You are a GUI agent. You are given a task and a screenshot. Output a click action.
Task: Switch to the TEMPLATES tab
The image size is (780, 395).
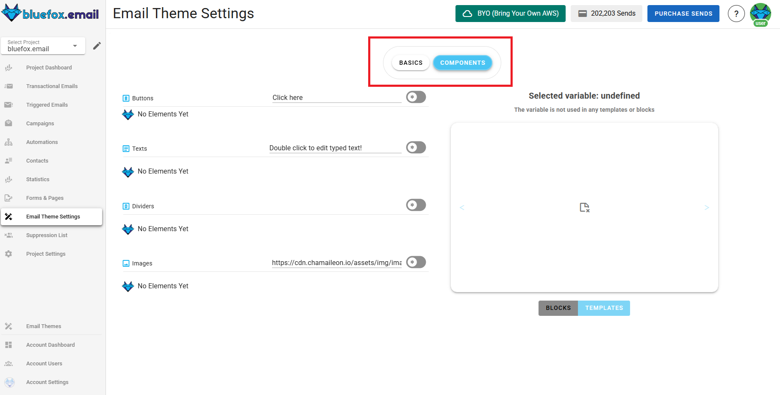[x=604, y=308]
